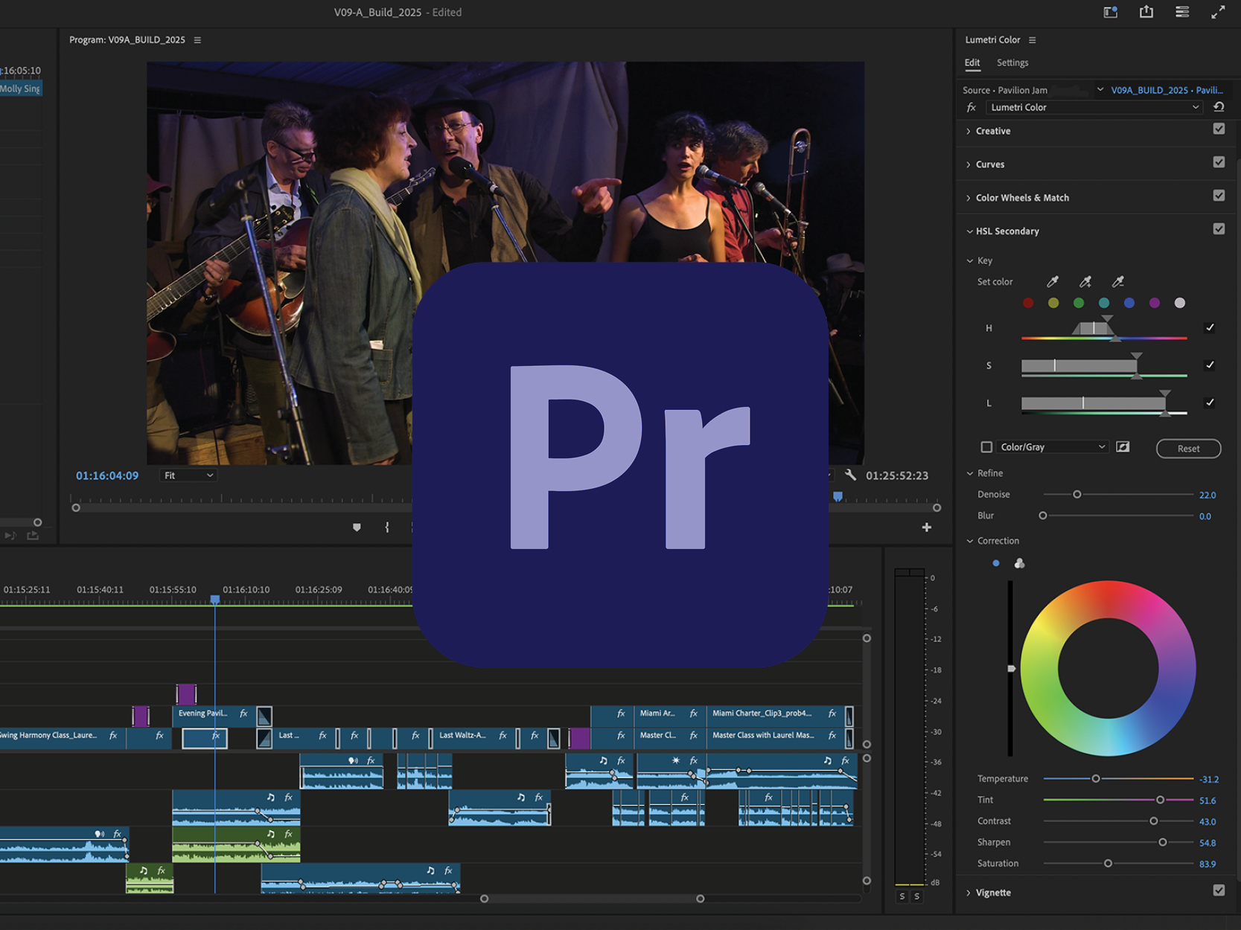Image resolution: width=1241 pixels, height=930 pixels.
Task: Open the workspaces icon in the top bar
Action: [x=1110, y=12]
